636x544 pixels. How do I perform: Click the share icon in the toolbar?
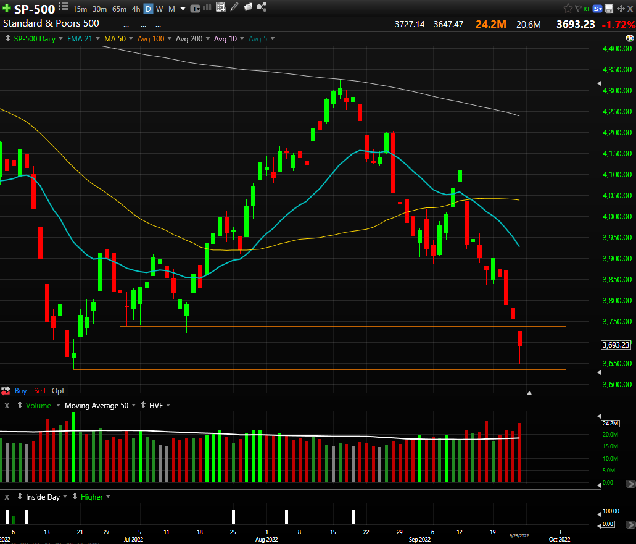[262, 7]
